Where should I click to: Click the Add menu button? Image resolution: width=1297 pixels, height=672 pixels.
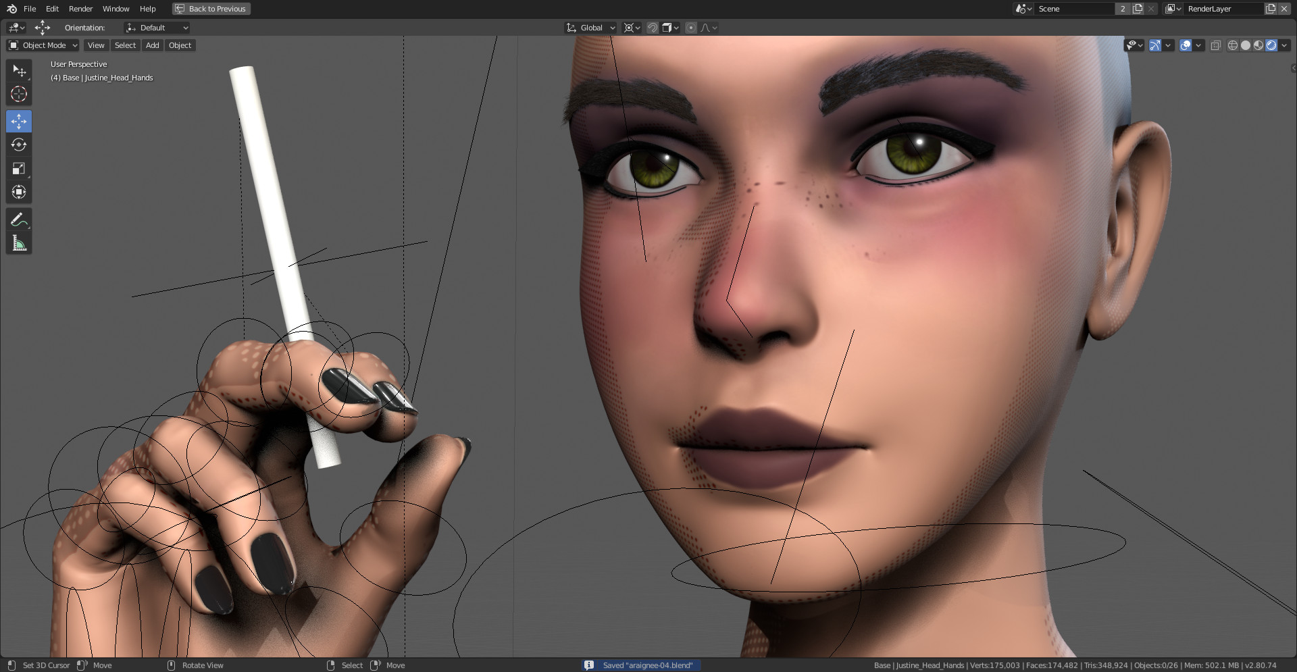[153, 45]
